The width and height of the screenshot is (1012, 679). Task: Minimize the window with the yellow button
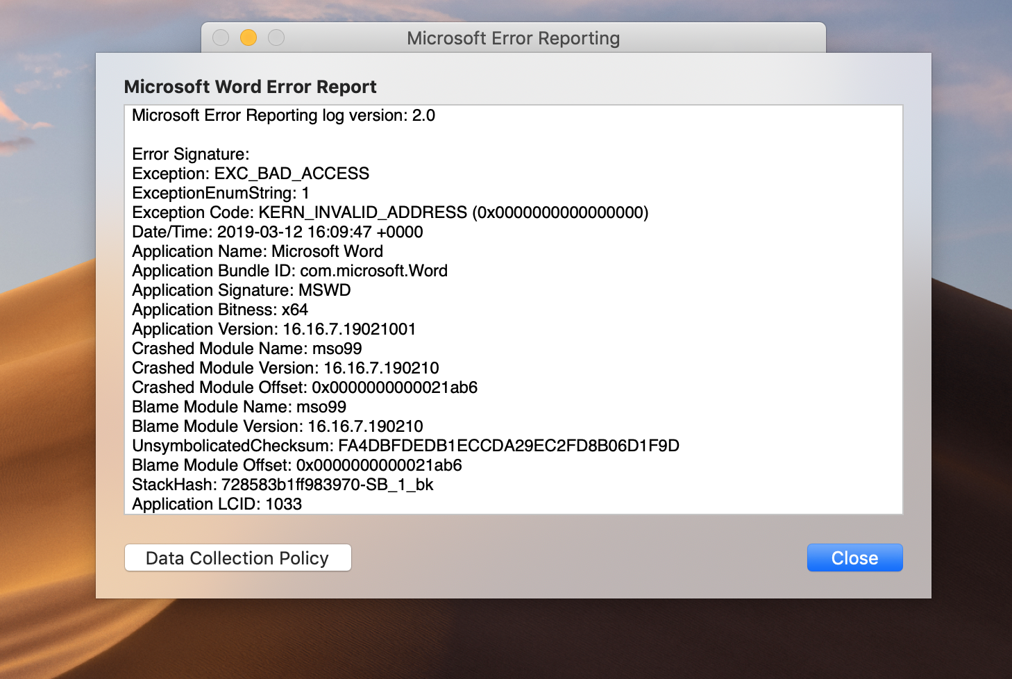(248, 37)
